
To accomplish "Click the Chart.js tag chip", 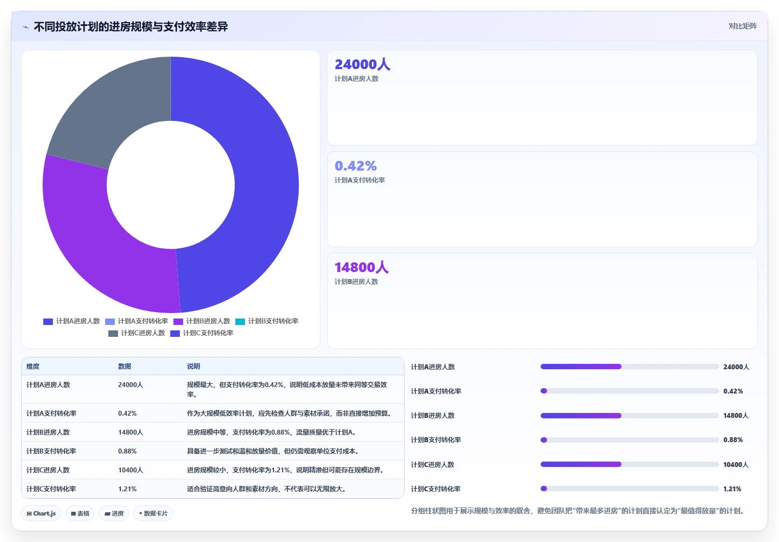I will (x=41, y=513).
